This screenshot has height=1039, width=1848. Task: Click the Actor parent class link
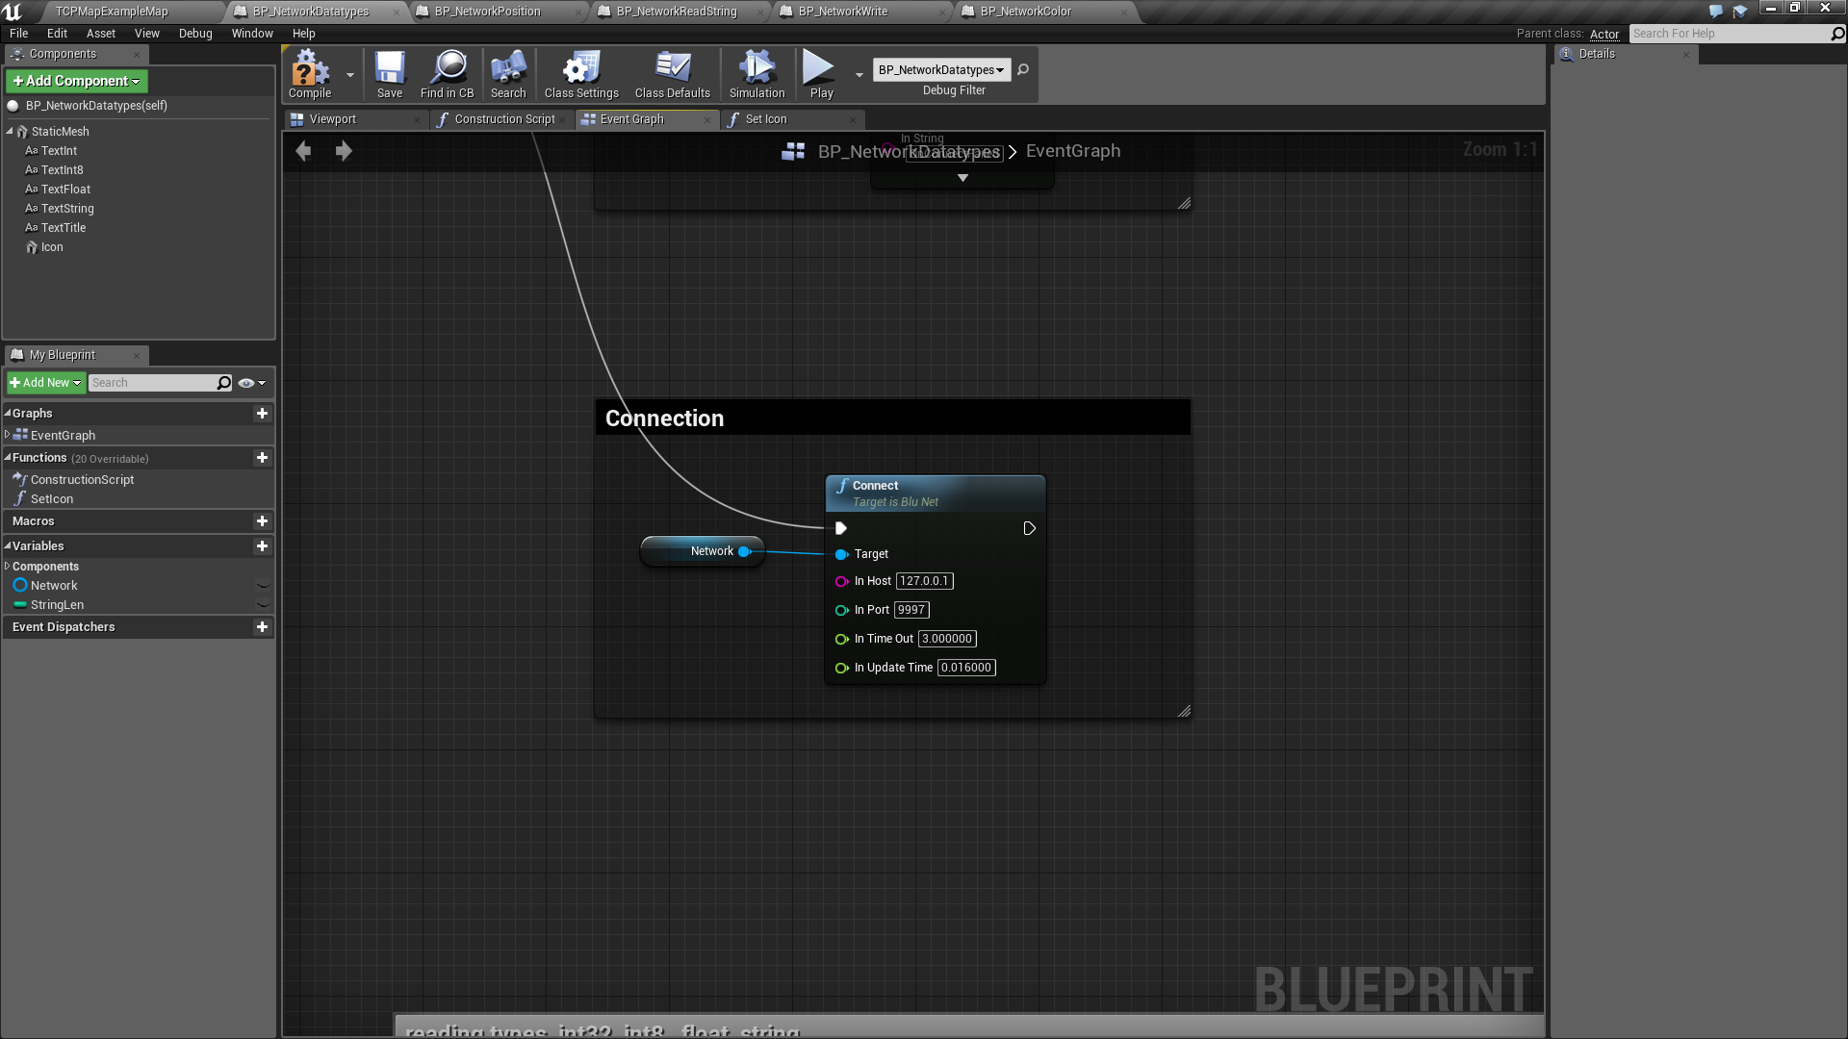[x=1604, y=34]
